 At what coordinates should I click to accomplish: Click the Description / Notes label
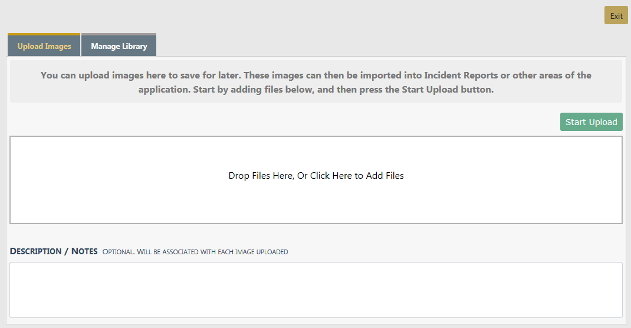(54, 251)
